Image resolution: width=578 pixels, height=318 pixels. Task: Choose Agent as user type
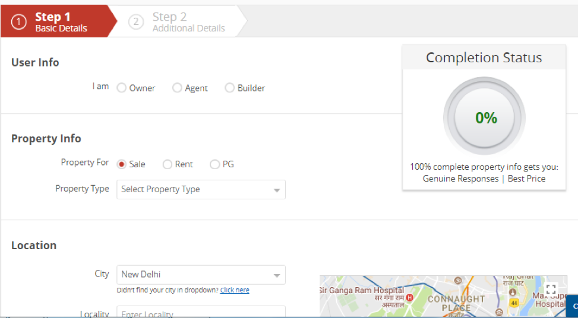coord(177,88)
